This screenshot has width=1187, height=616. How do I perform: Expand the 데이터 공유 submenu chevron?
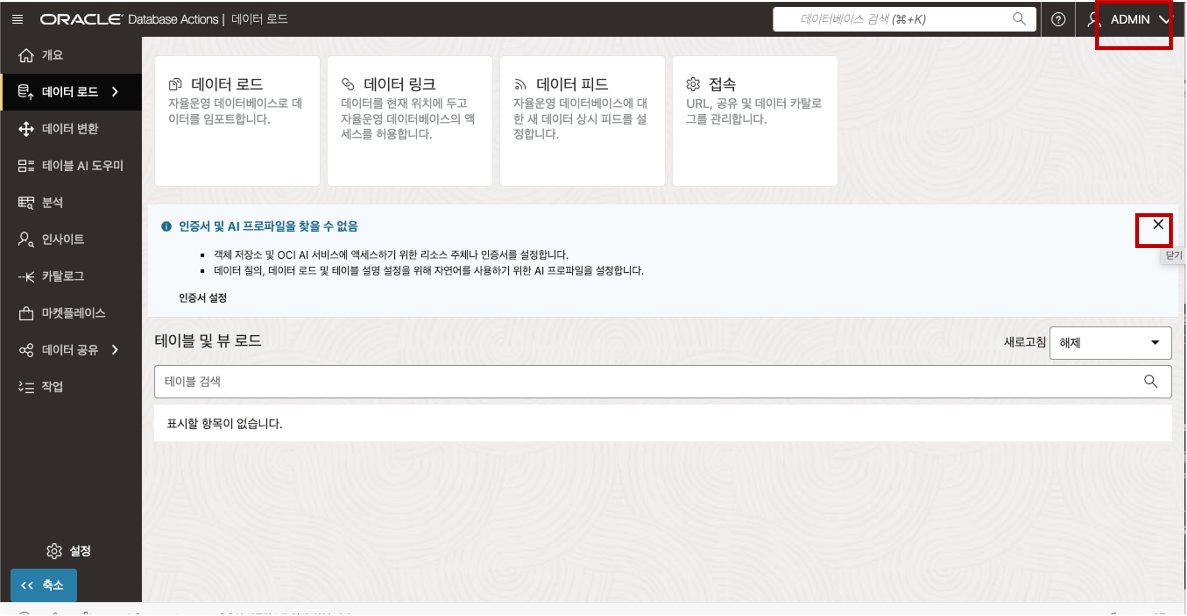point(115,350)
